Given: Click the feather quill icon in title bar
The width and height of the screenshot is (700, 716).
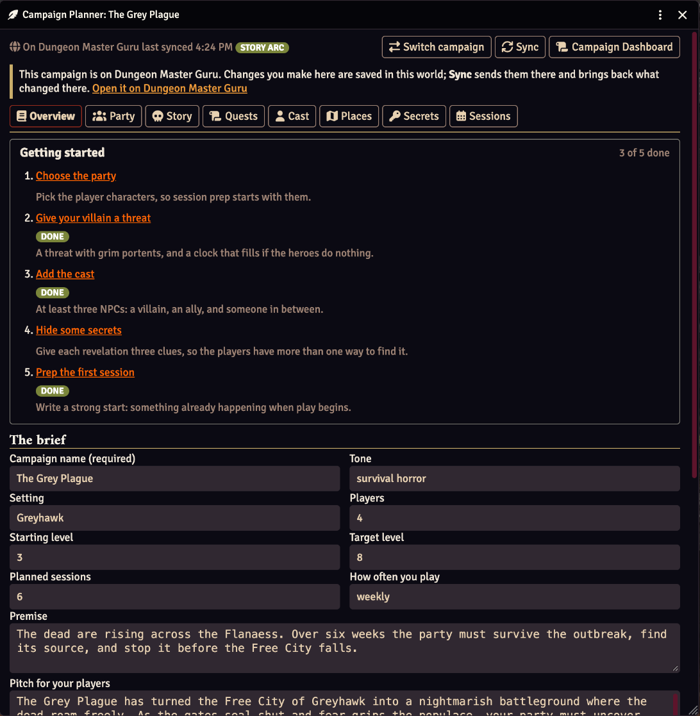Looking at the screenshot, I should click(13, 15).
